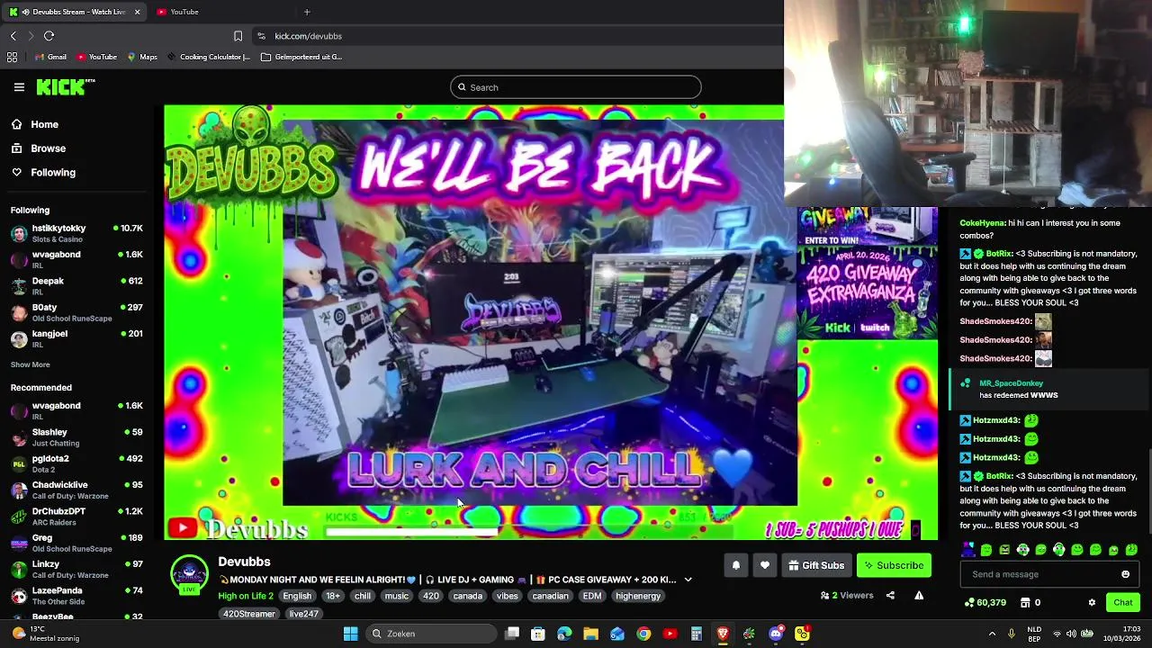Image resolution: width=1152 pixels, height=648 pixels.
Task: Open File Explorer from the taskbar
Action: pos(590,634)
